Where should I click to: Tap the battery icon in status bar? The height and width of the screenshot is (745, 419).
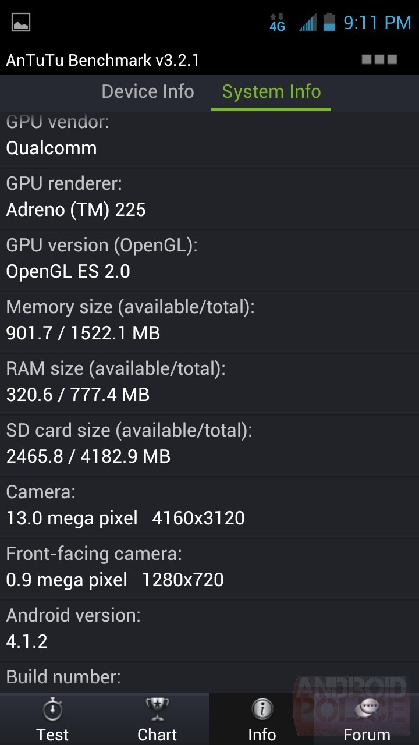point(330,23)
